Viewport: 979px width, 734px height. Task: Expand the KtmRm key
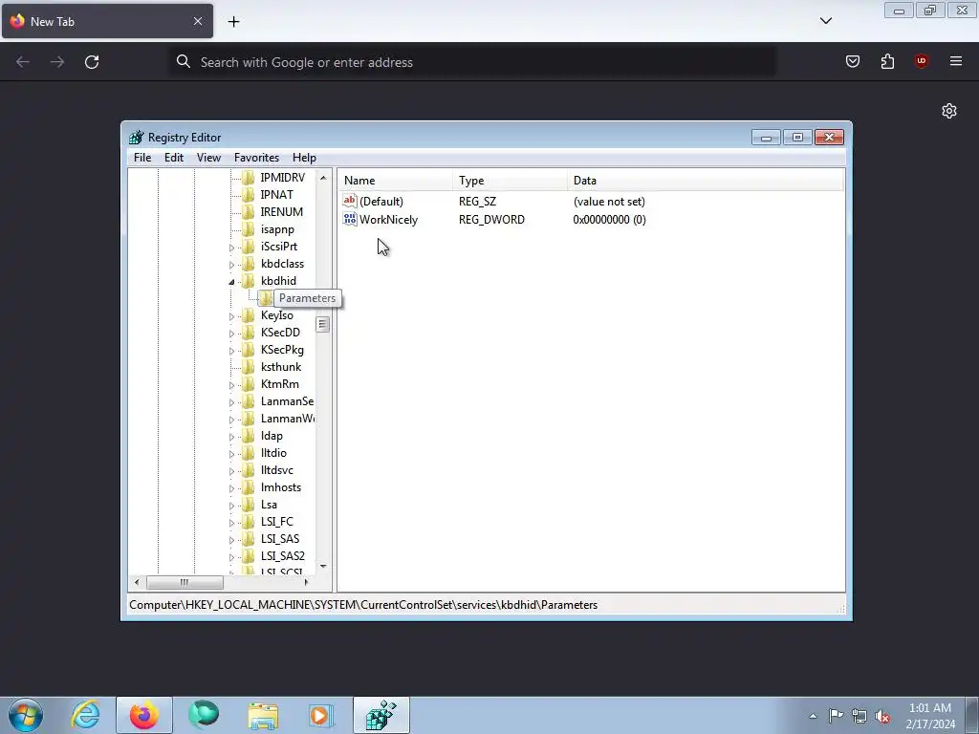[x=231, y=385]
